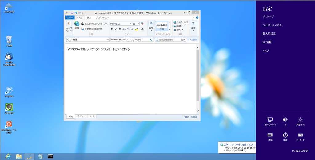Viewport: 315px width, 160px height.
Task: Click the editor vertical scrollbar down arrow
Action: click(197, 111)
